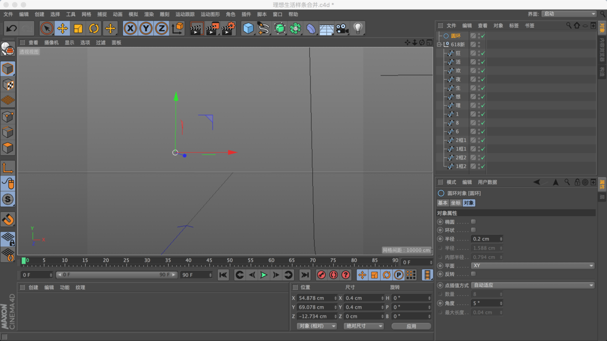Open 平面 XY dropdown
Image resolution: width=607 pixels, height=341 pixels.
click(x=533, y=266)
